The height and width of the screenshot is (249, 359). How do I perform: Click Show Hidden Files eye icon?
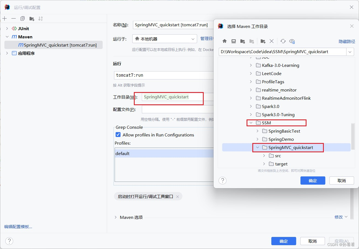click(292, 41)
